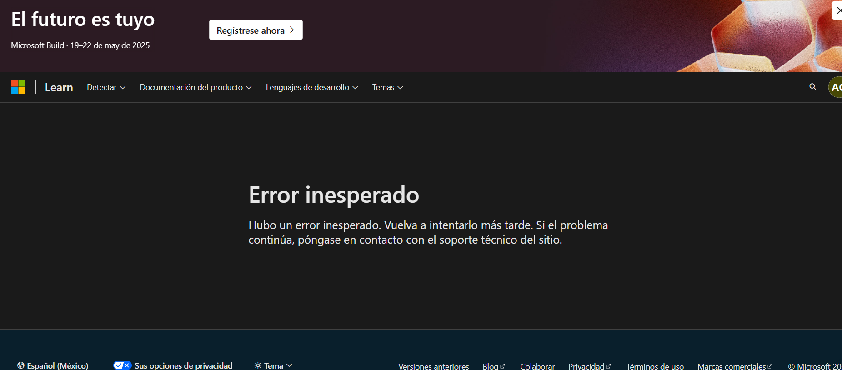Open Términos de uso link
Image resolution: width=842 pixels, height=370 pixels.
point(655,366)
